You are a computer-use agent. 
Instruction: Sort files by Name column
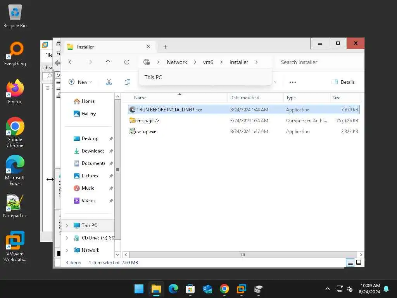175,98
